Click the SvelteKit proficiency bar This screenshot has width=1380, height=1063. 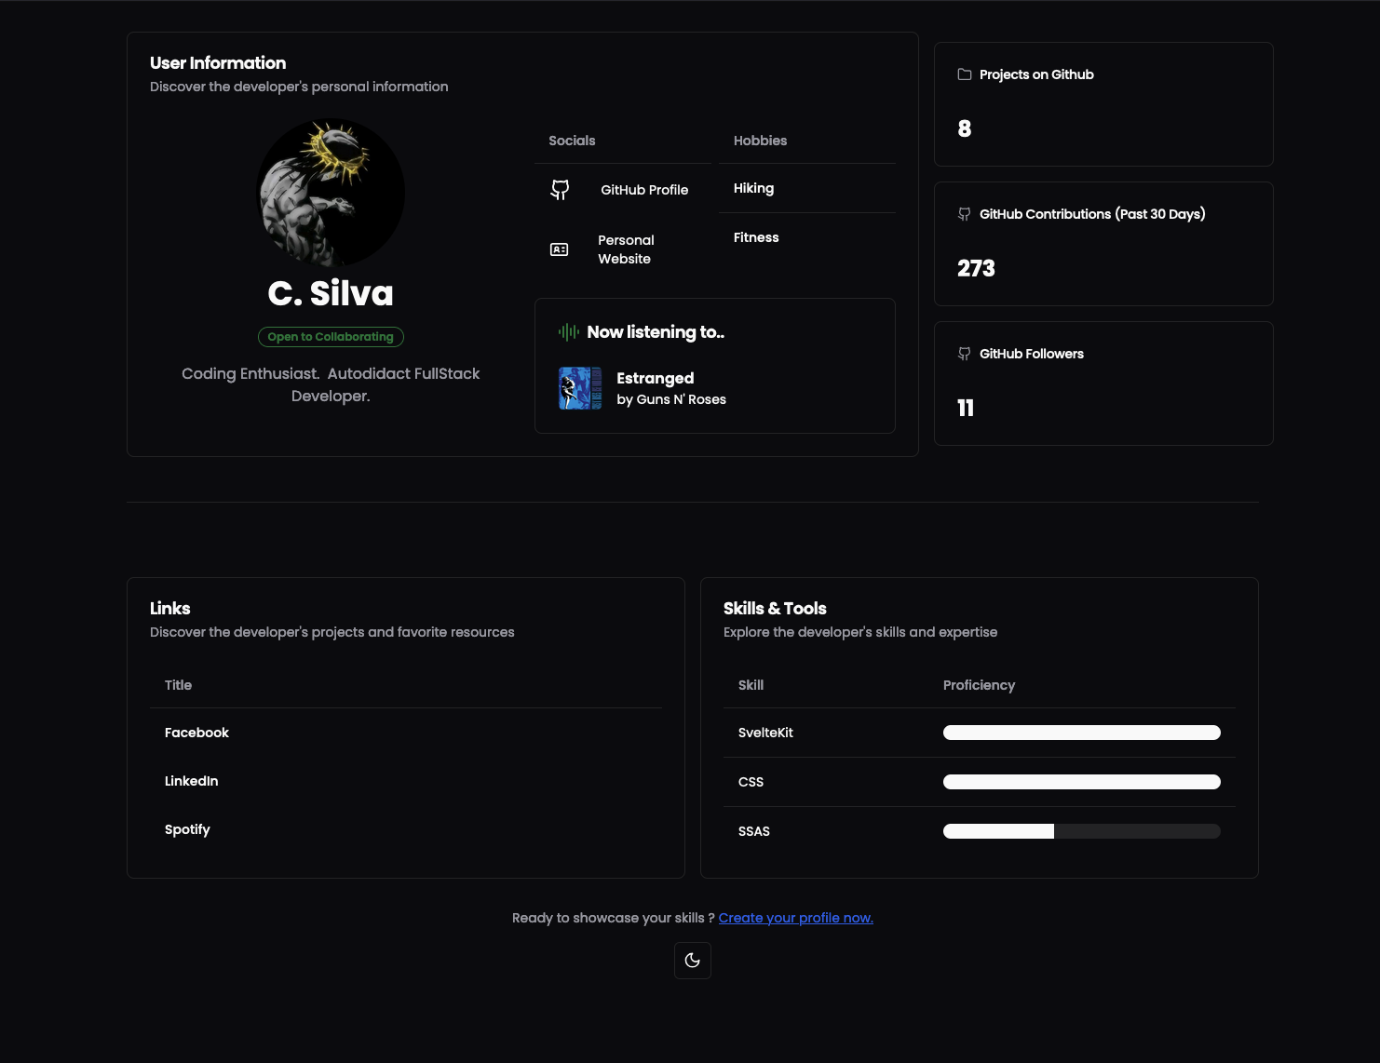click(1082, 733)
